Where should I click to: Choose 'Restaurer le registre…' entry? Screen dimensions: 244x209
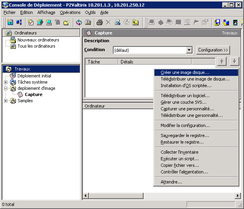pyautogui.click(x=196, y=142)
